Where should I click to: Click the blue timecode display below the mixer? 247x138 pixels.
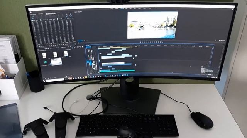tap(80, 41)
